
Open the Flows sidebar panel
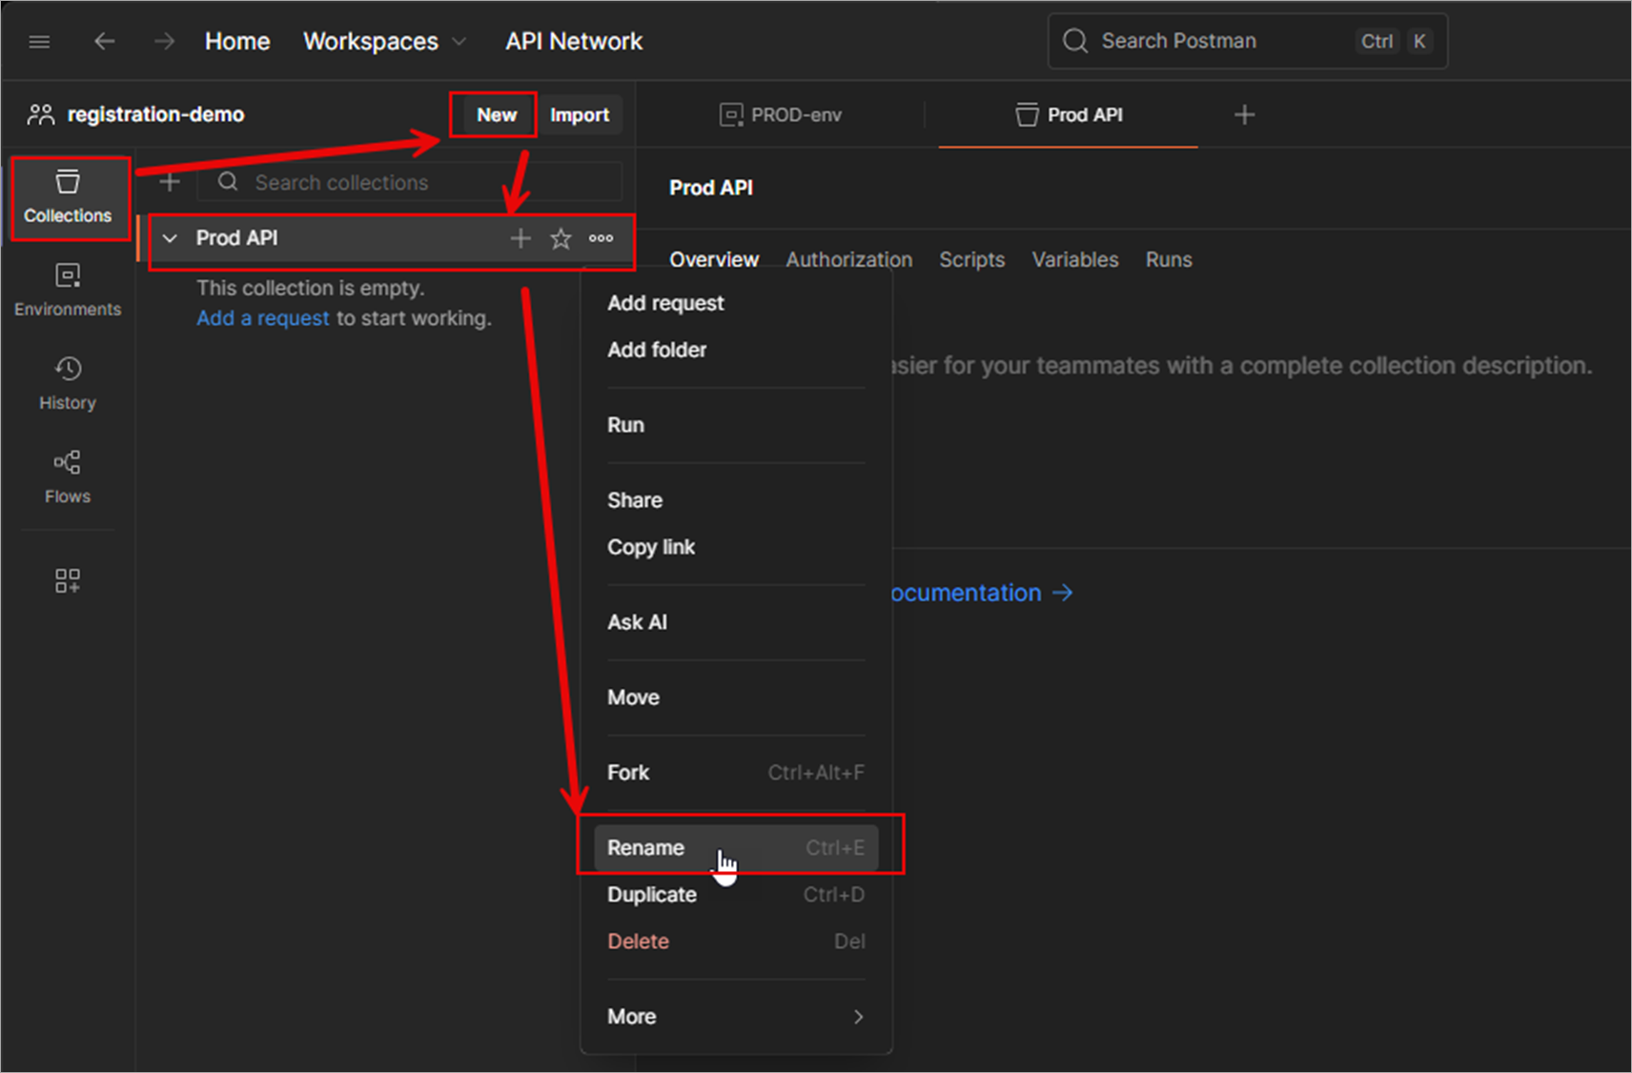(x=67, y=475)
